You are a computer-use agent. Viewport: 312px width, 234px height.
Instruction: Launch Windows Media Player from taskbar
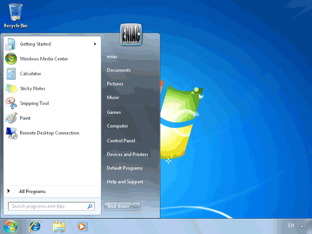coord(82,226)
